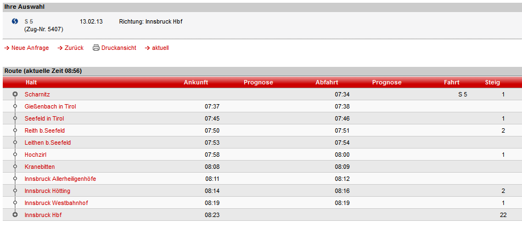Select the Reith b.Seefeld stop link

click(44, 130)
